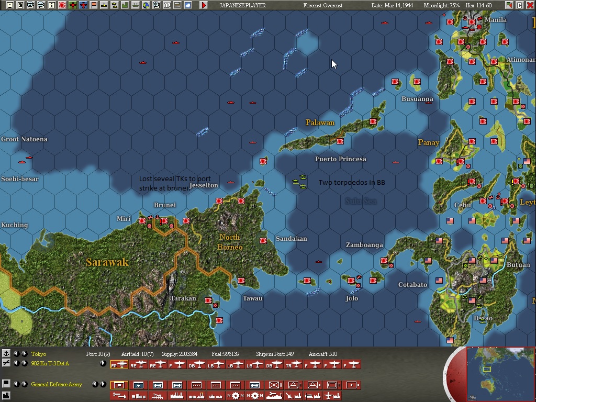Select the Tokyo base name
The image size is (603, 402).
coord(38,354)
